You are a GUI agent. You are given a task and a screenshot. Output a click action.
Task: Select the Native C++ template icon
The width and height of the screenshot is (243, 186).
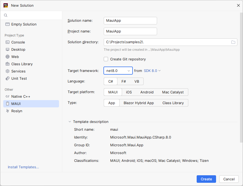8,96
